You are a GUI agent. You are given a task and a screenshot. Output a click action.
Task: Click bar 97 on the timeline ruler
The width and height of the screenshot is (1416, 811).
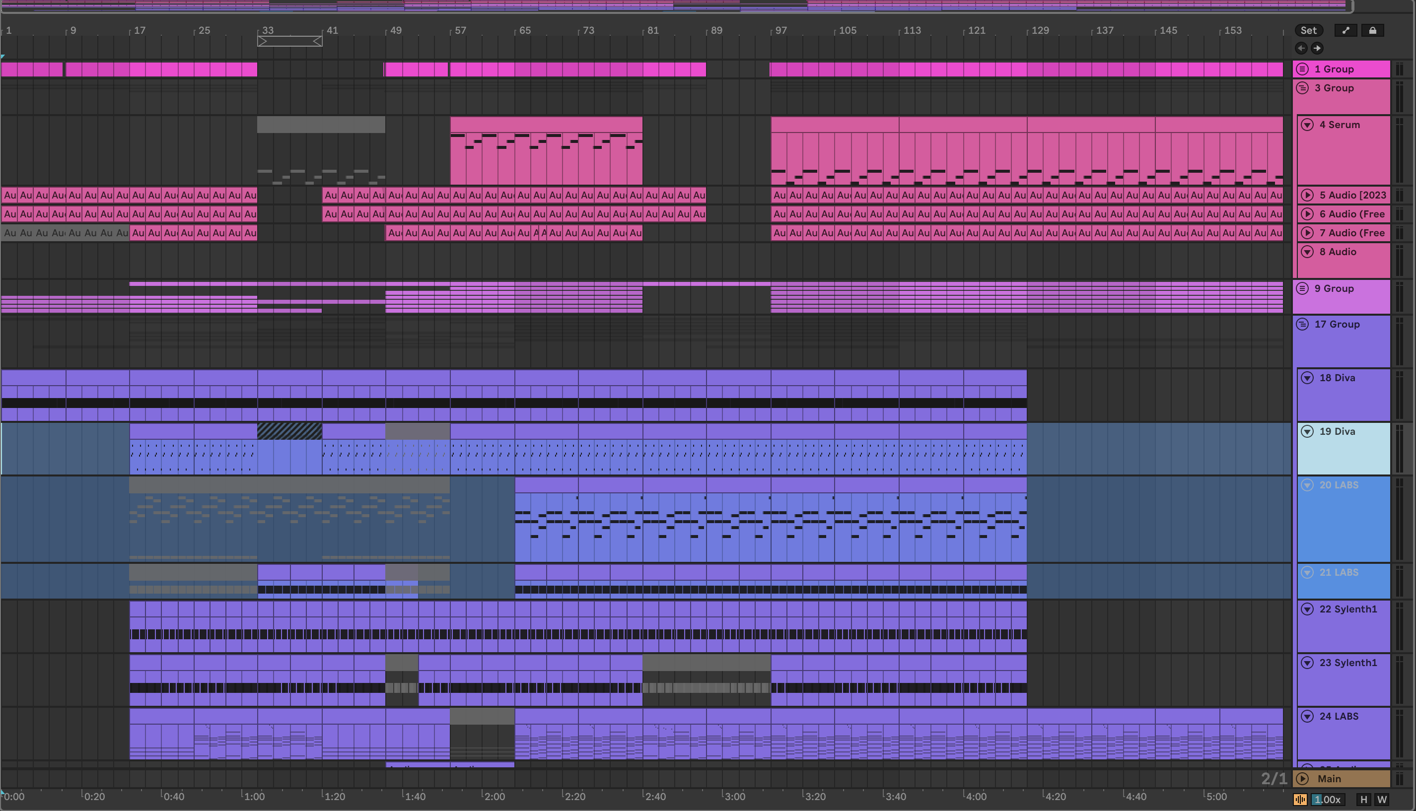click(781, 31)
